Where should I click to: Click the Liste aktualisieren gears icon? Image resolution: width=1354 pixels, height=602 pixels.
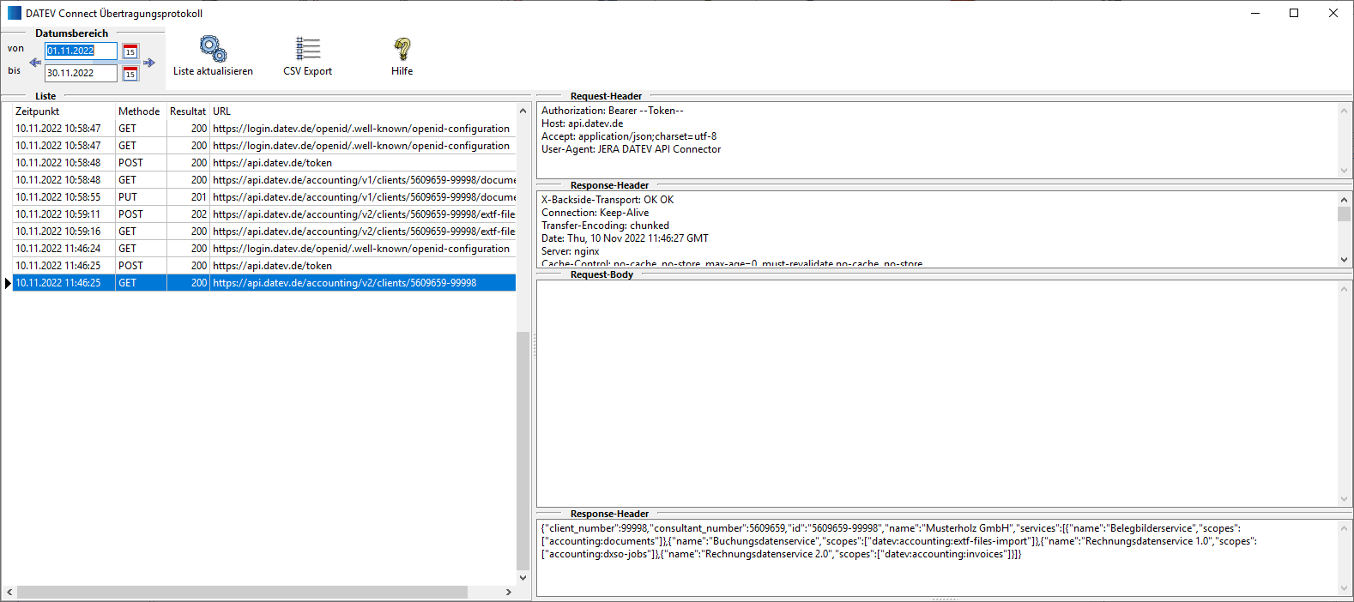coord(213,49)
